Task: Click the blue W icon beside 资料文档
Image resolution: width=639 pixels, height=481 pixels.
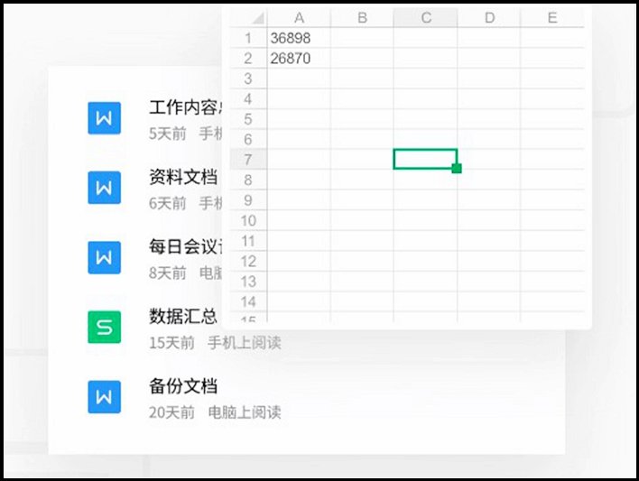Action: [104, 188]
